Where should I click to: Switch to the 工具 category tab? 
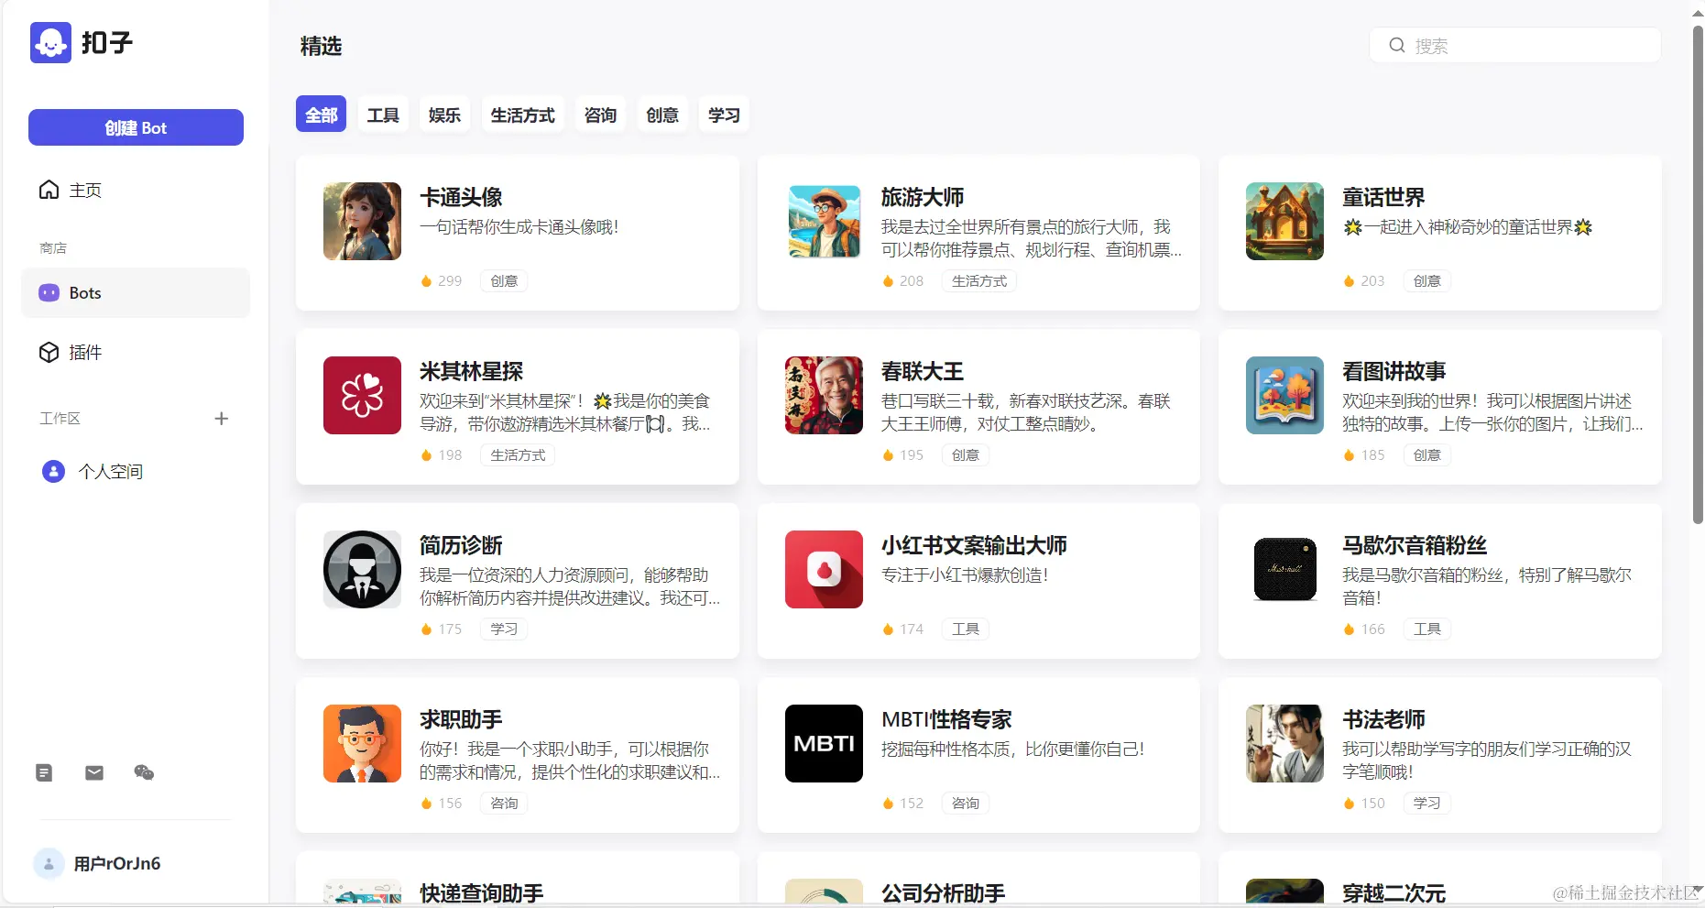pos(383,115)
